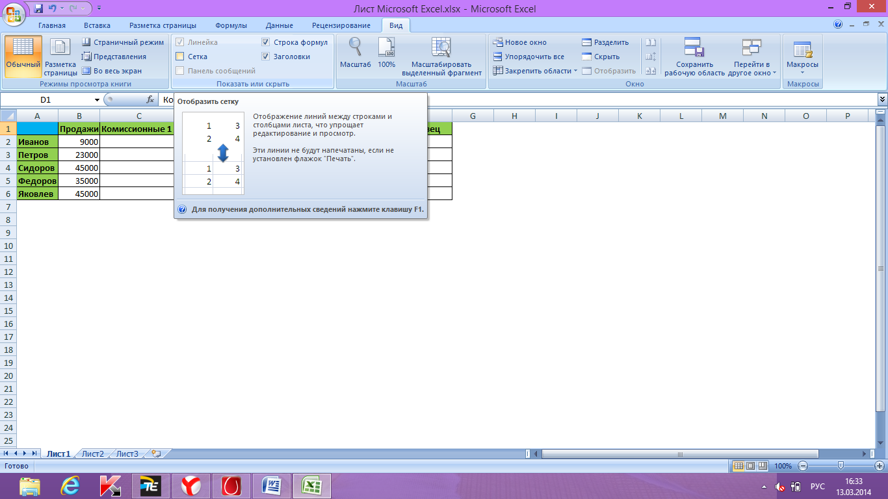Click the insert function fx icon
Image resolution: width=888 pixels, height=499 pixels.
[x=150, y=99]
